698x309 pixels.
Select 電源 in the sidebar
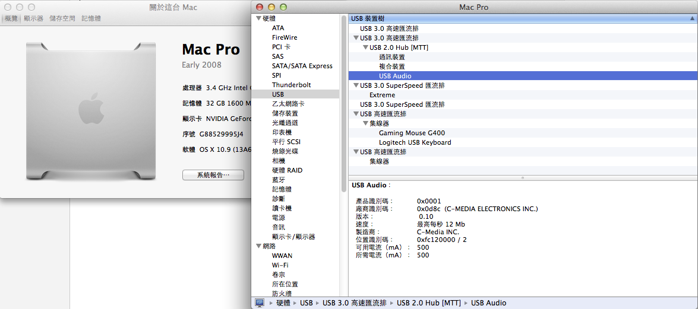pyautogui.click(x=279, y=218)
